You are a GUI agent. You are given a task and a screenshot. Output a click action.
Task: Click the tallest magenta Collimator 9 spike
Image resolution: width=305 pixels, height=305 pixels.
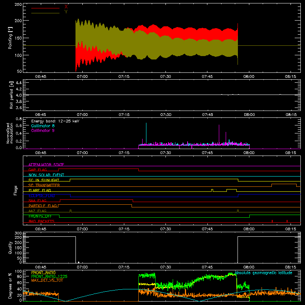[x=219, y=135]
